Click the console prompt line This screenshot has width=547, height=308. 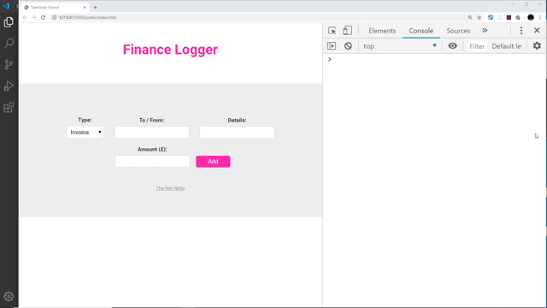(434, 59)
